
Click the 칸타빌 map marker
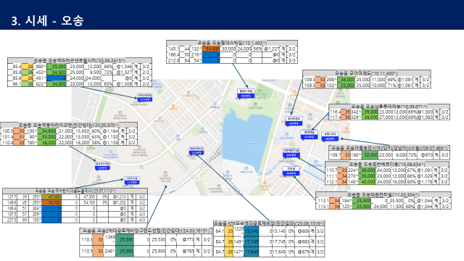tap(291, 171)
